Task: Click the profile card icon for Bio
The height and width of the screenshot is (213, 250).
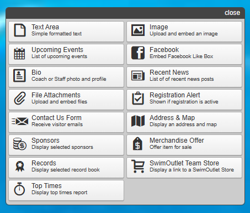Action: (x=19, y=76)
